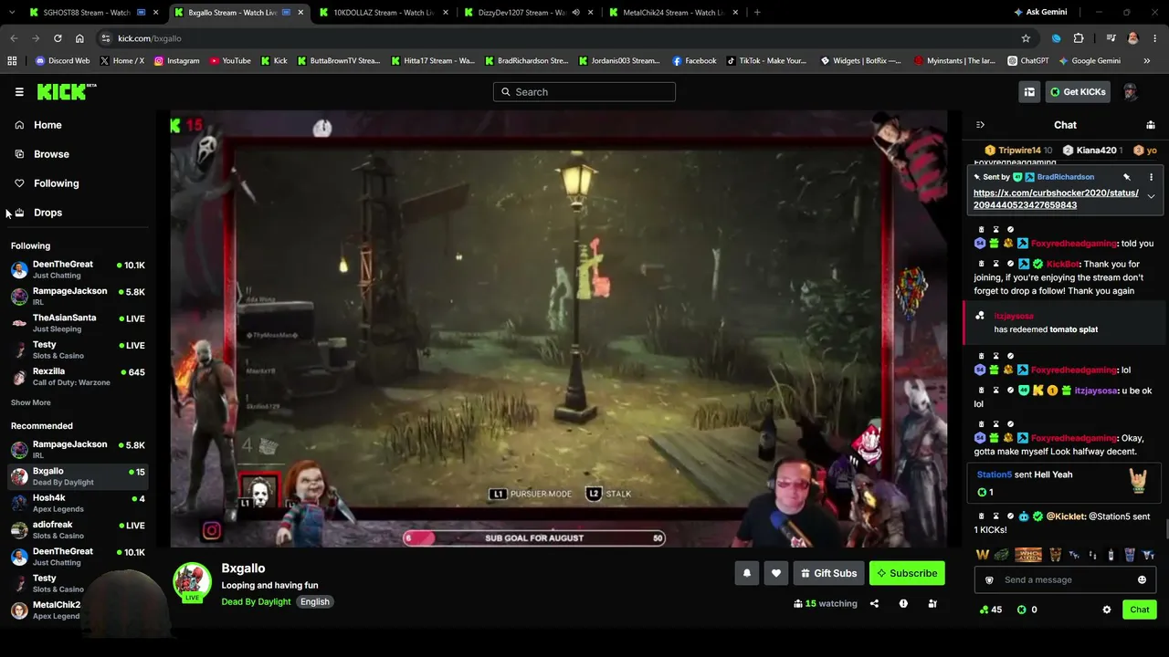Toggle stream notifications bell

pyautogui.click(x=747, y=573)
